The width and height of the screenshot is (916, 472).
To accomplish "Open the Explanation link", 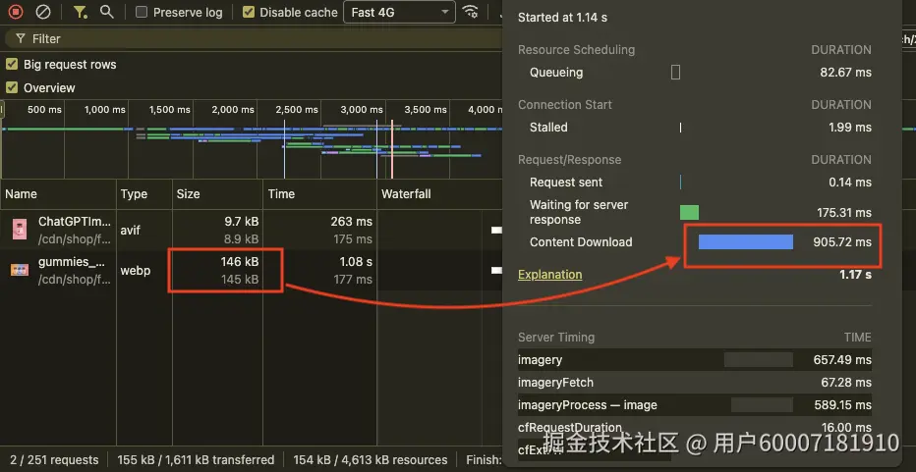I will (x=549, y=274).
